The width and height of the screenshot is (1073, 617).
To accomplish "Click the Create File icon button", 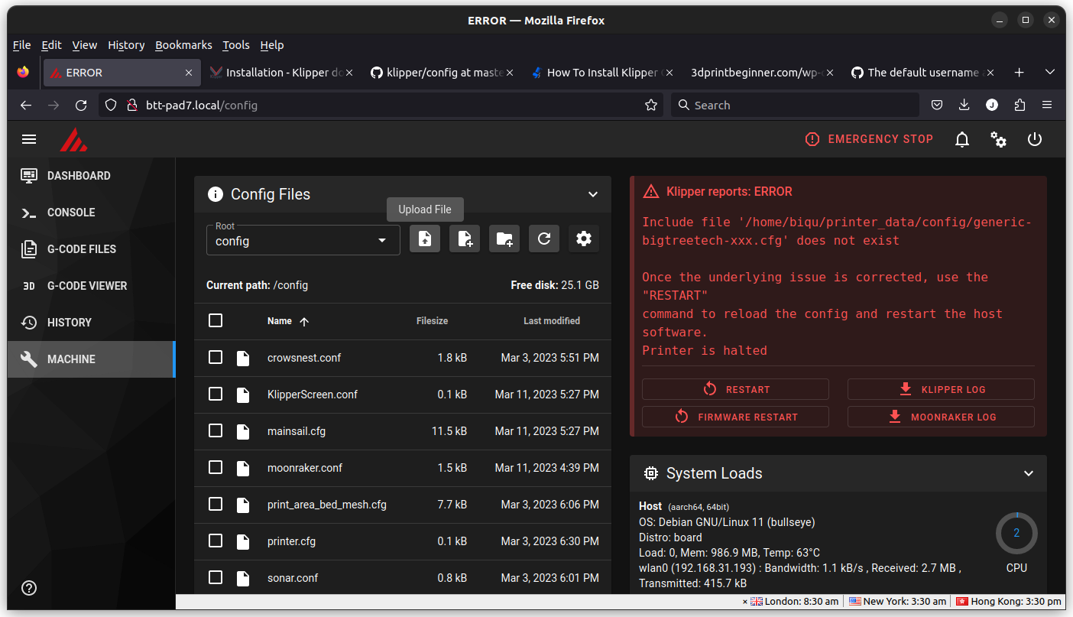I will click(x=465, y=239).
